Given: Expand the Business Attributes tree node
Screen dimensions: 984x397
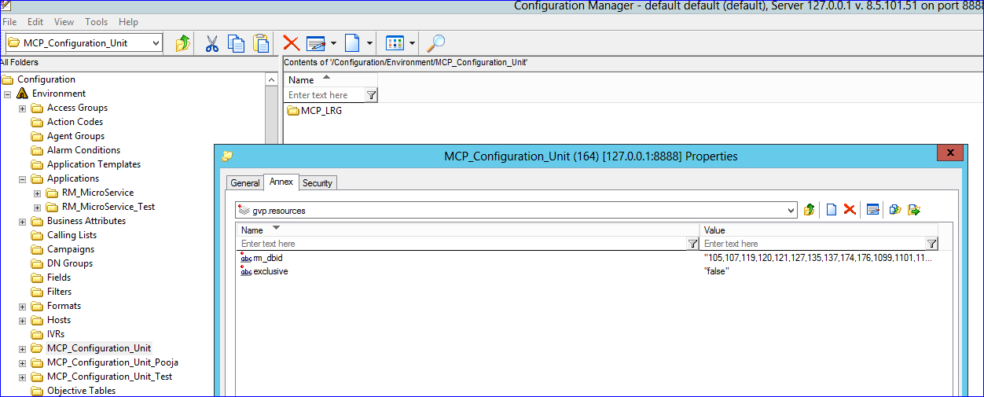Looking at the screenshot, I should click(x=22, y=221).
